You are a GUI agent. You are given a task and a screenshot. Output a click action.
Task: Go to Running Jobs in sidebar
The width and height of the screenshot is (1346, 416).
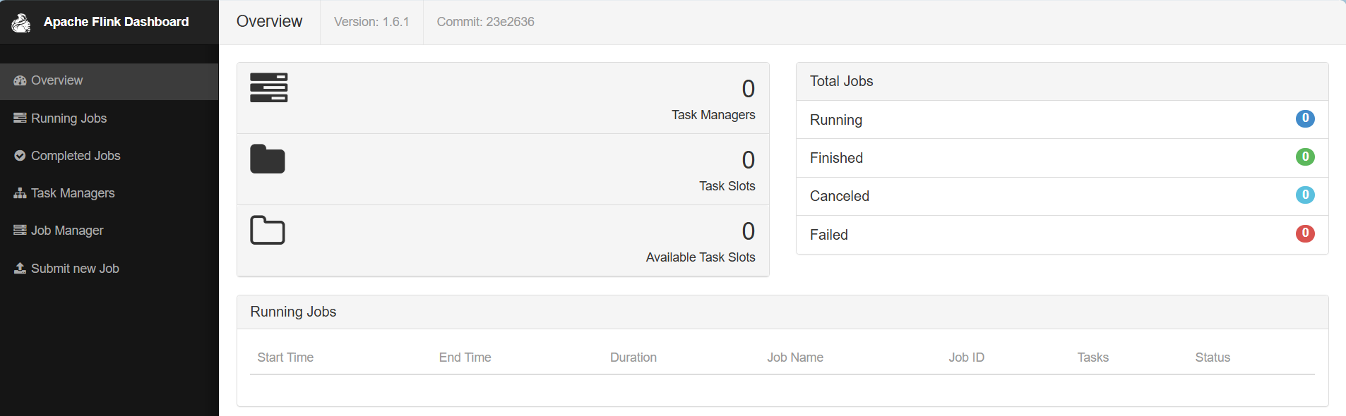[69, 118]
